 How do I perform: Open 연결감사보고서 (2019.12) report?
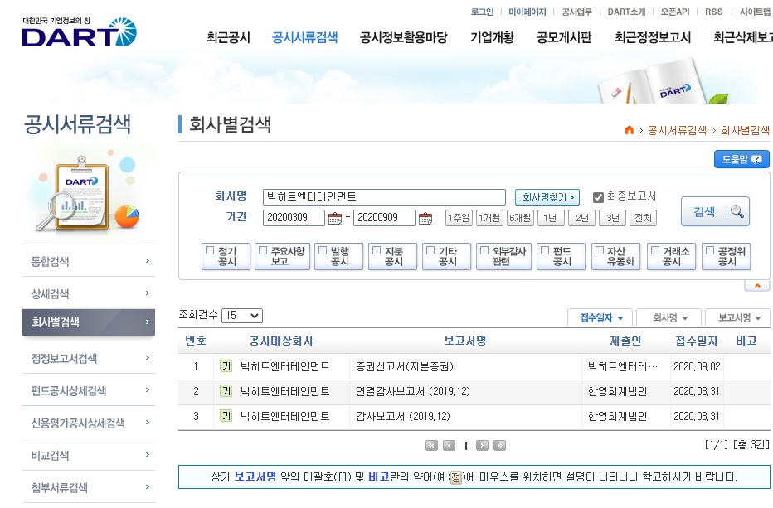point(413,392)
